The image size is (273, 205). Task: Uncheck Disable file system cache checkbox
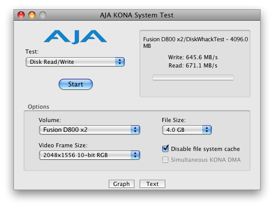[x=165, y=148]
